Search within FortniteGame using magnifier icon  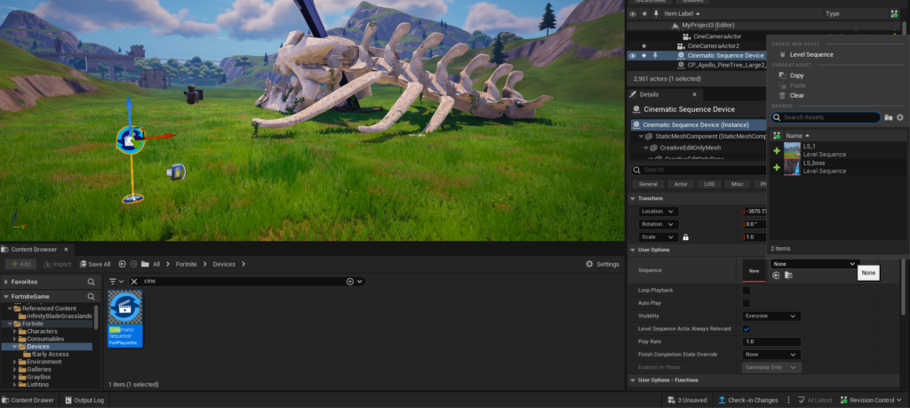[92, 296]
